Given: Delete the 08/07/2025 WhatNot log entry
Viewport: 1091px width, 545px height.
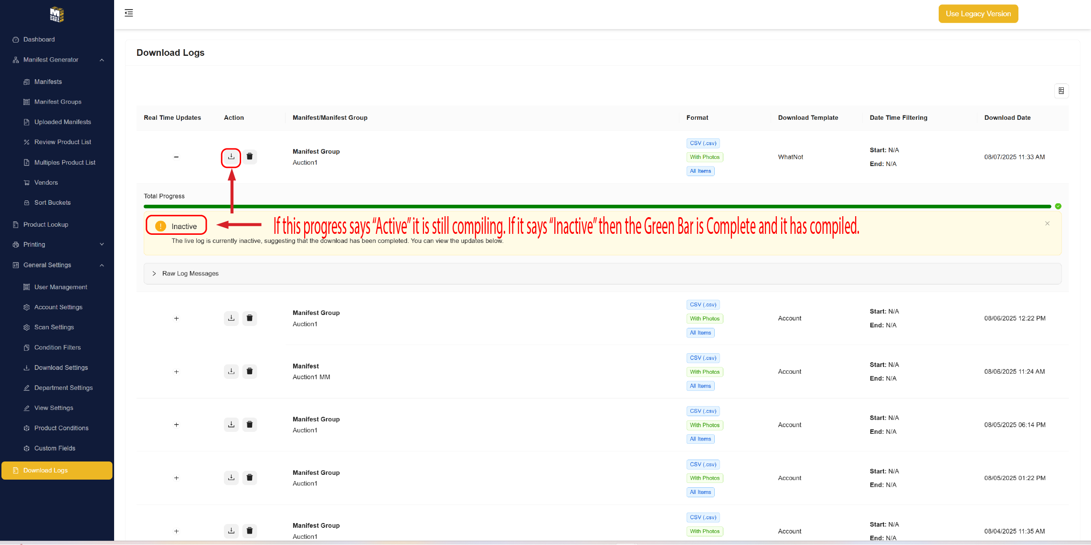Looking at the screenshot, I should 249,157.
